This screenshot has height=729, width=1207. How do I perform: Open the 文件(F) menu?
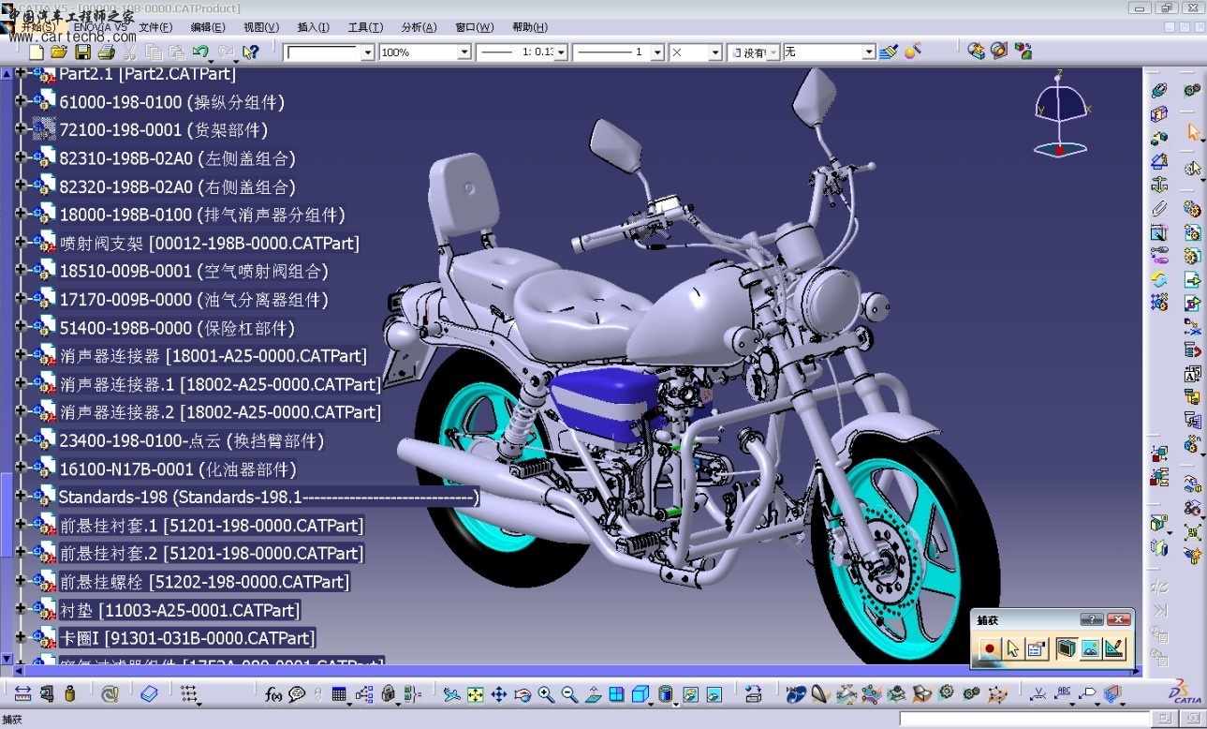[155, 27]
